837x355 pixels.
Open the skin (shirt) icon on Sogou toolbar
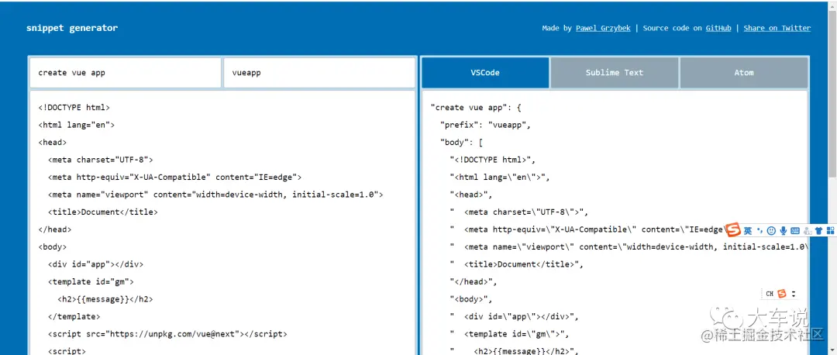[818, 231]
